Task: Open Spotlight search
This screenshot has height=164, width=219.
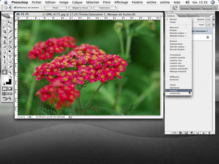Action: tap(213, 2)
